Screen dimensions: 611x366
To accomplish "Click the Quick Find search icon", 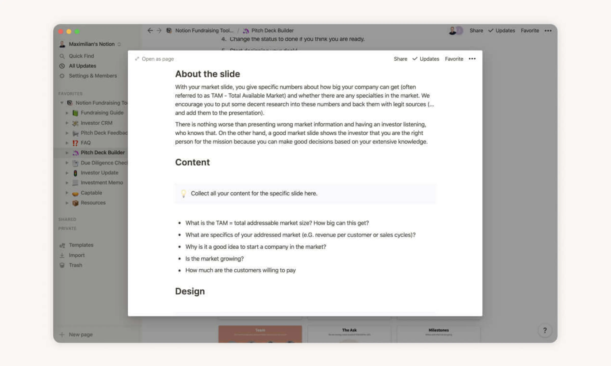I will [62, 56].
